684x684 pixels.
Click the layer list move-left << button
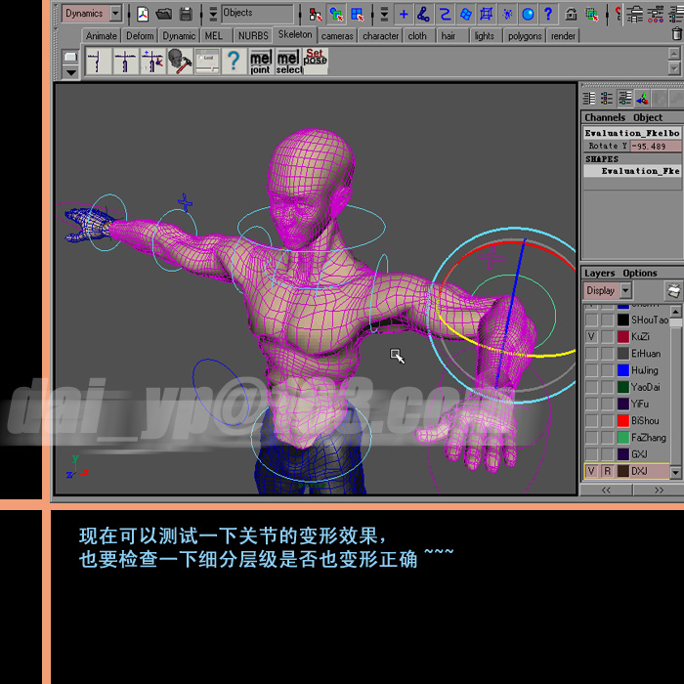606,490
